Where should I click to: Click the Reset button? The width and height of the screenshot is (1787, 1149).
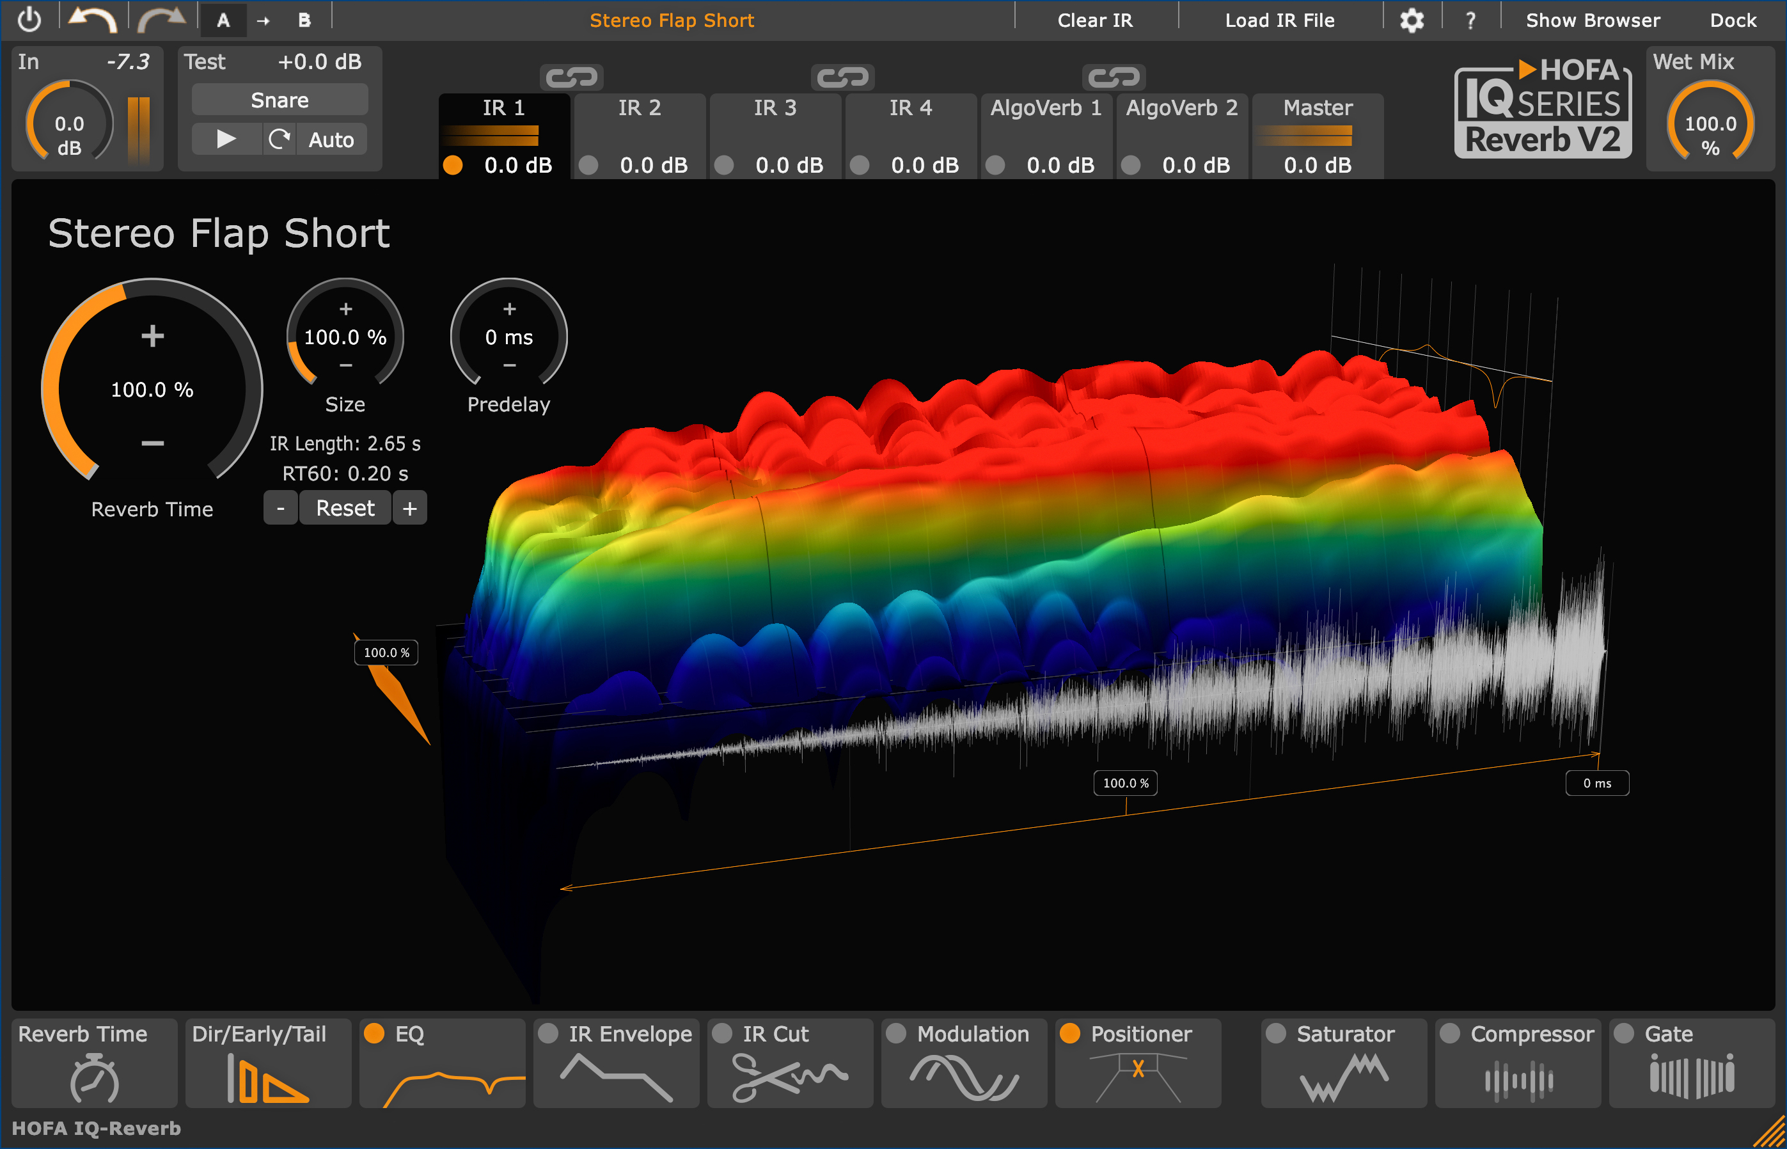coord(345,508)
